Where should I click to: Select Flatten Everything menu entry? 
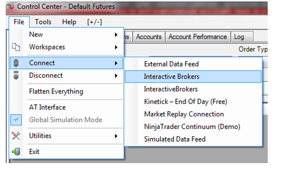coord(56,91)
